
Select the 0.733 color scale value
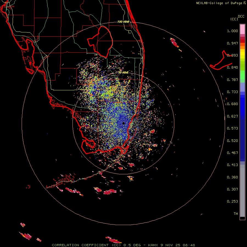(232, 92)
